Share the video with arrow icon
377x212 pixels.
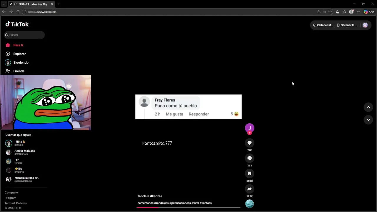[249, 189]
